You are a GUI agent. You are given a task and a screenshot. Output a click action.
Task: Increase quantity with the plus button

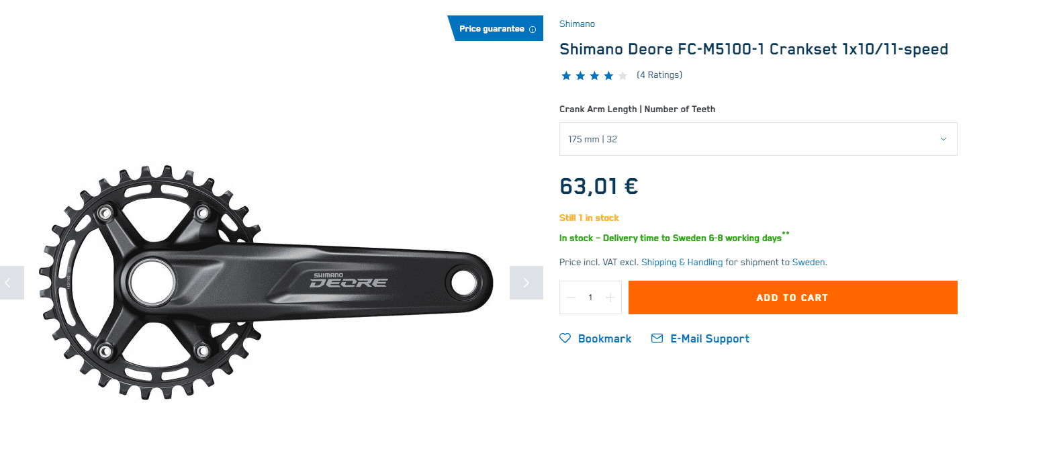pos(610,297)
